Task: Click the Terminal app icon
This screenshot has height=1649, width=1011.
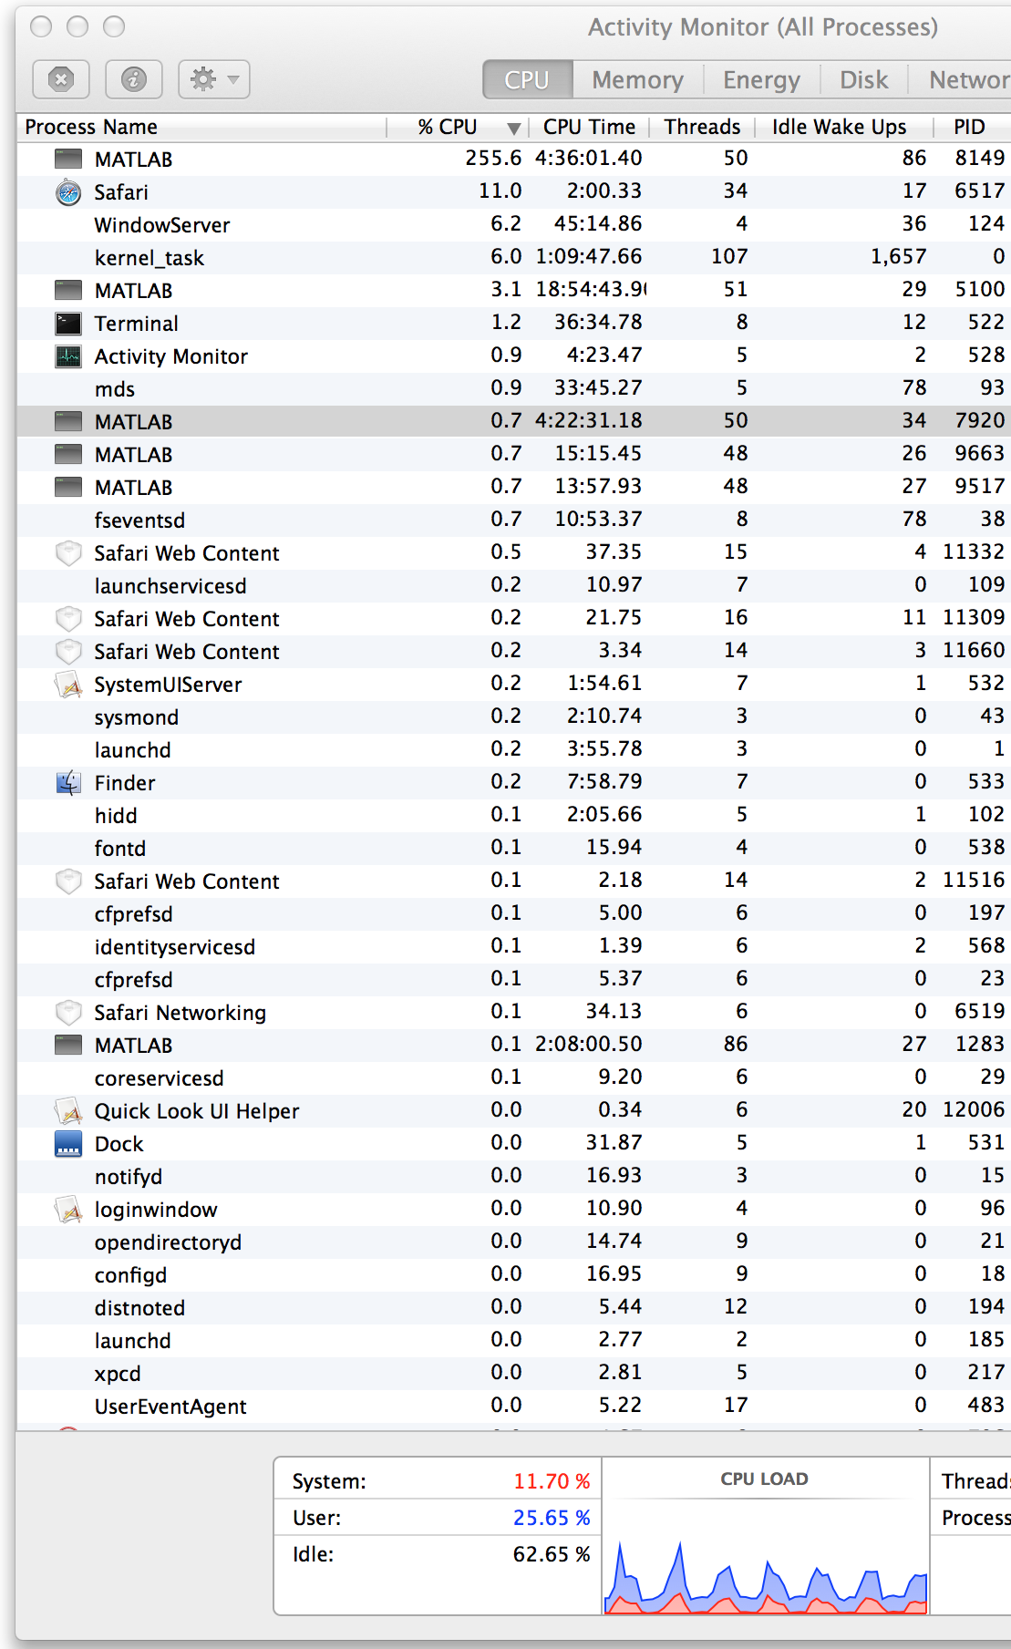Action: click(x=68, y=324)
